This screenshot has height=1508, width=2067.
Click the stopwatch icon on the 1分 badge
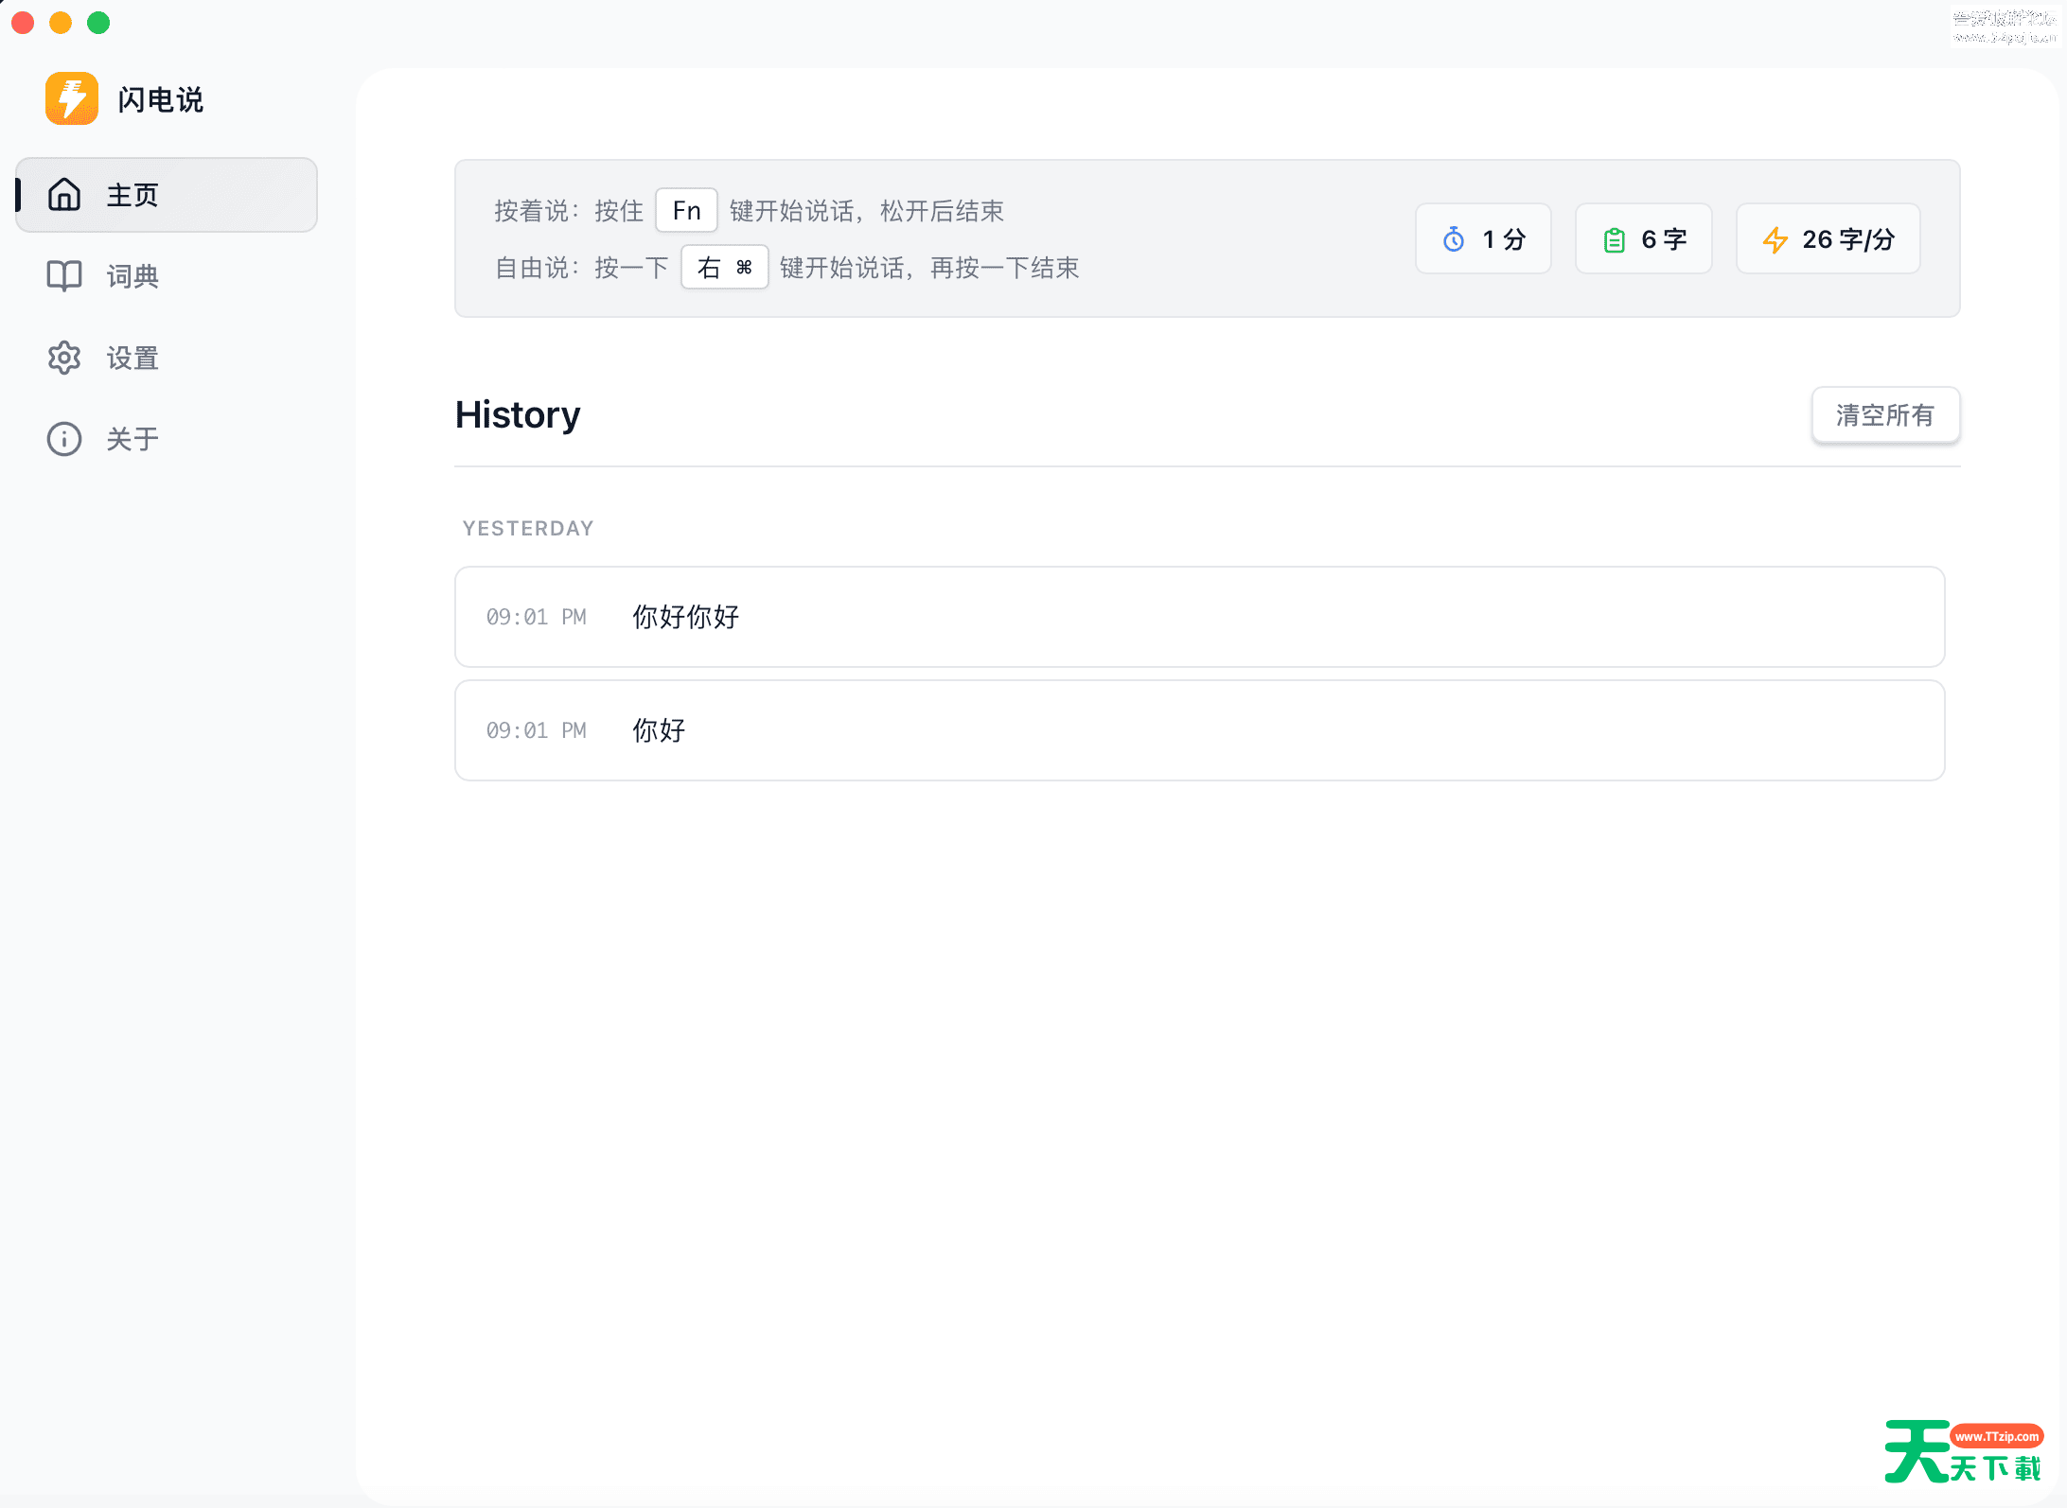tap(1453, 239)
